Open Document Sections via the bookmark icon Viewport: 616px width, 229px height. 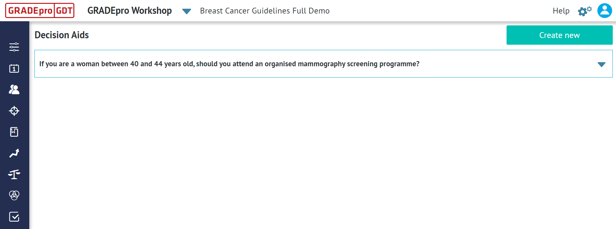point(14,132)
